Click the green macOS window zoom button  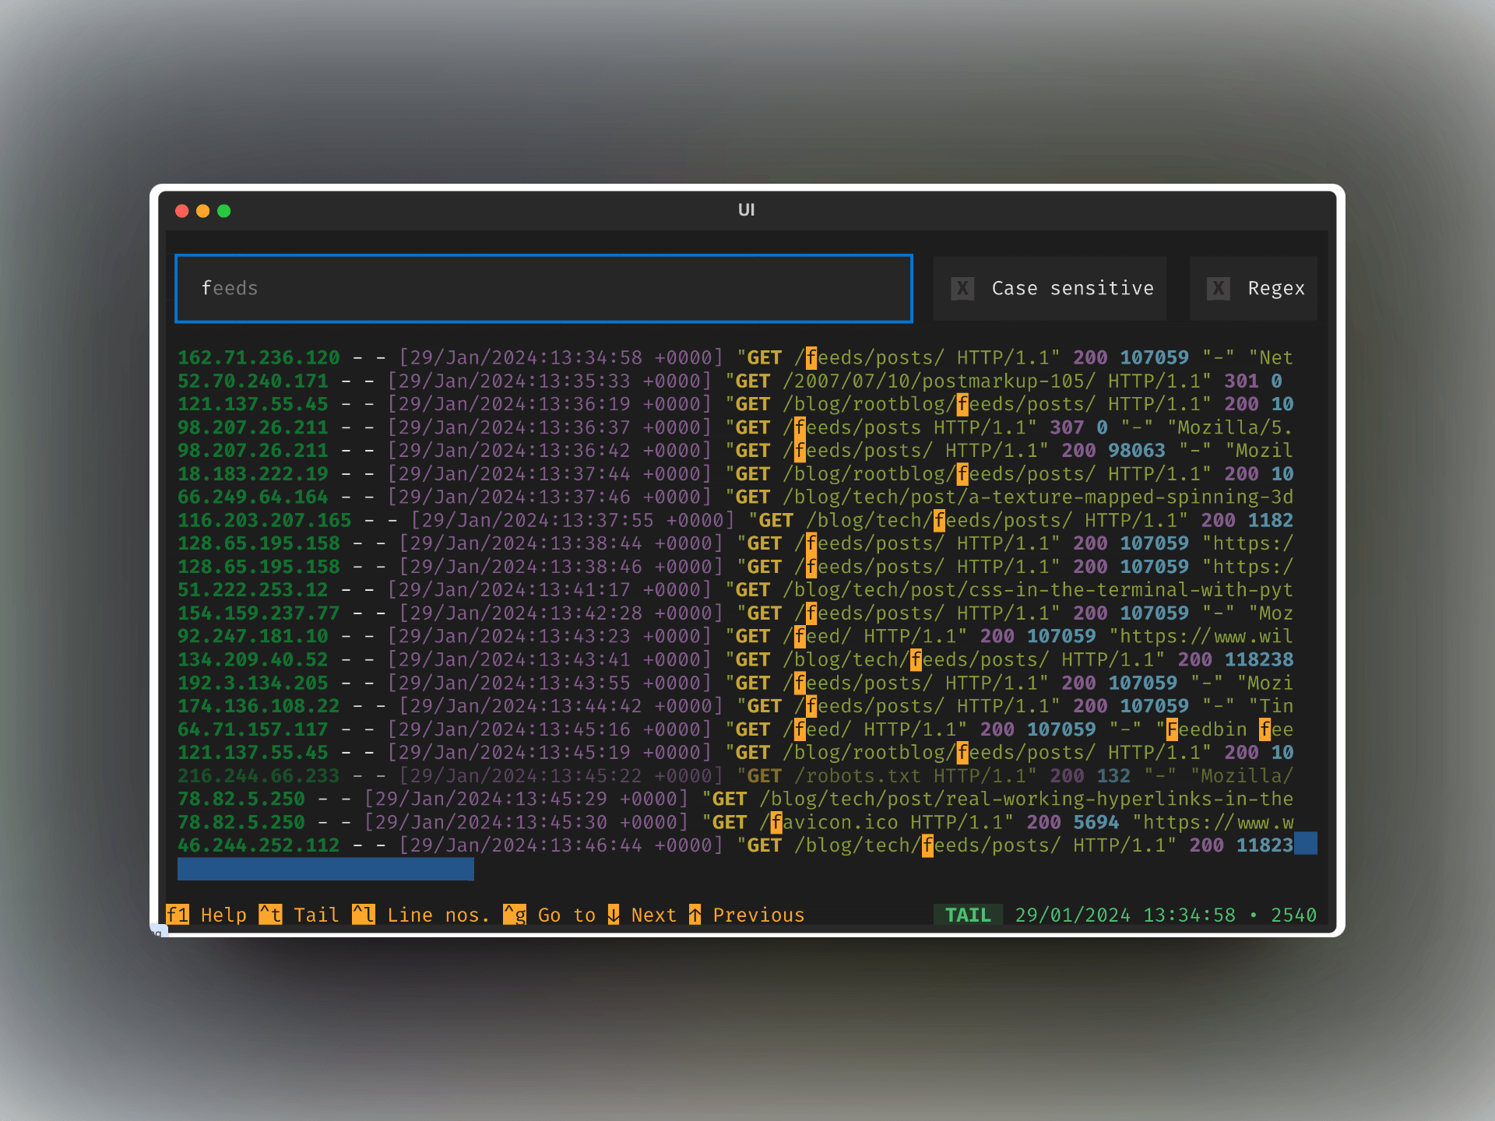coord(224,211)
